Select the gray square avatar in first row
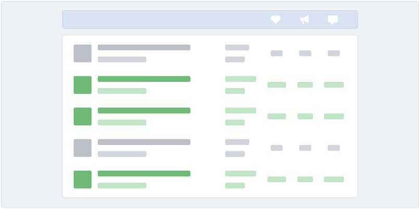420x209 pixels. [x=82, y=53]
